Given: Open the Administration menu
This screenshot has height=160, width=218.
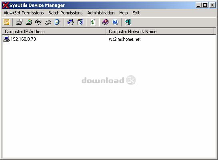Looking at the screenshot, I should [x=101, y=13].
